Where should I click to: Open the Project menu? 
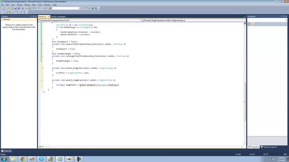pyautogui.click(x=19, y=5)
